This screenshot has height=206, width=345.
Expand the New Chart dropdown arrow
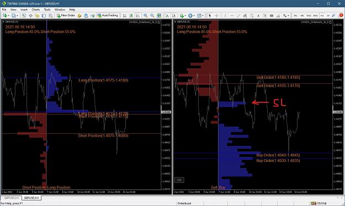coord(8,15)
